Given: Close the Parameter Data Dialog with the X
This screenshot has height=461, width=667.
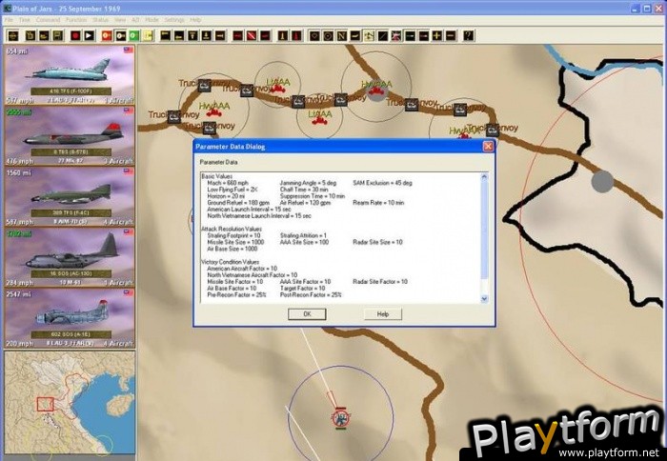Looking at the screenshot, I should click(488, 147).
